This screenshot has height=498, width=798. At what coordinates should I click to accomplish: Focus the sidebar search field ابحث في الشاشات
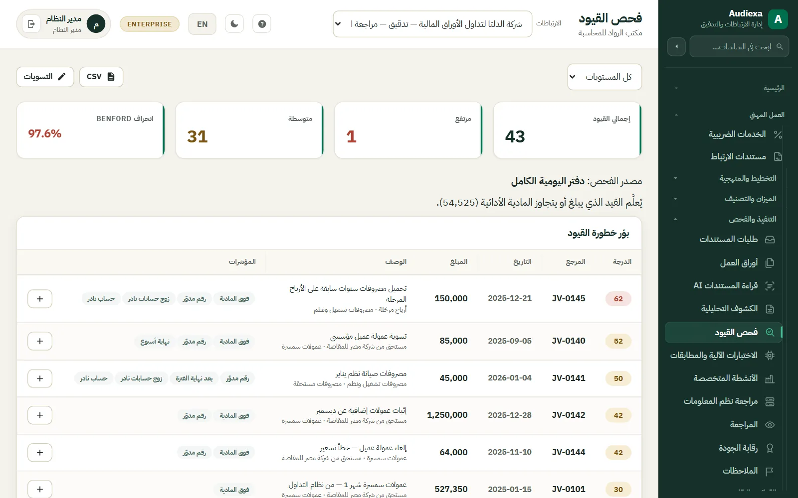click(x=739, y=46)
